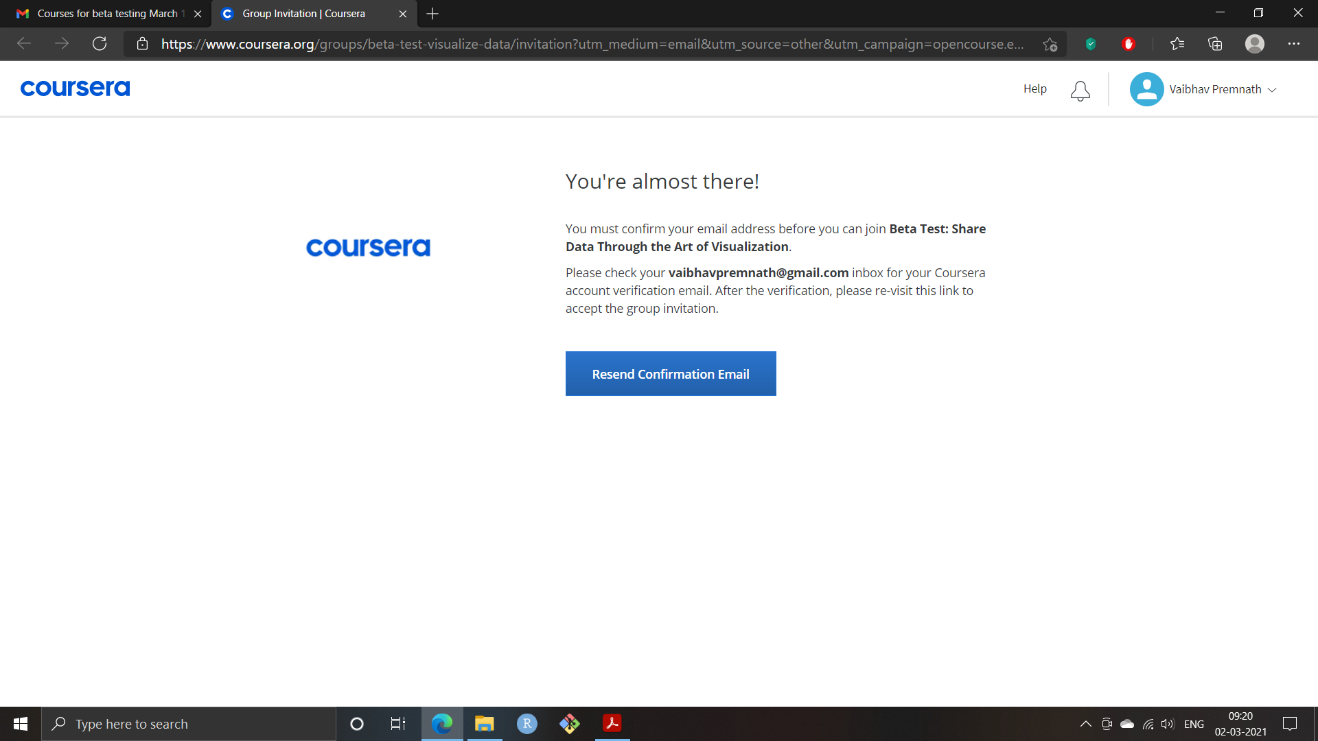The image size is (1318, 741).
Task: Close the Gmail browser tab
Action: click(198, 14)
